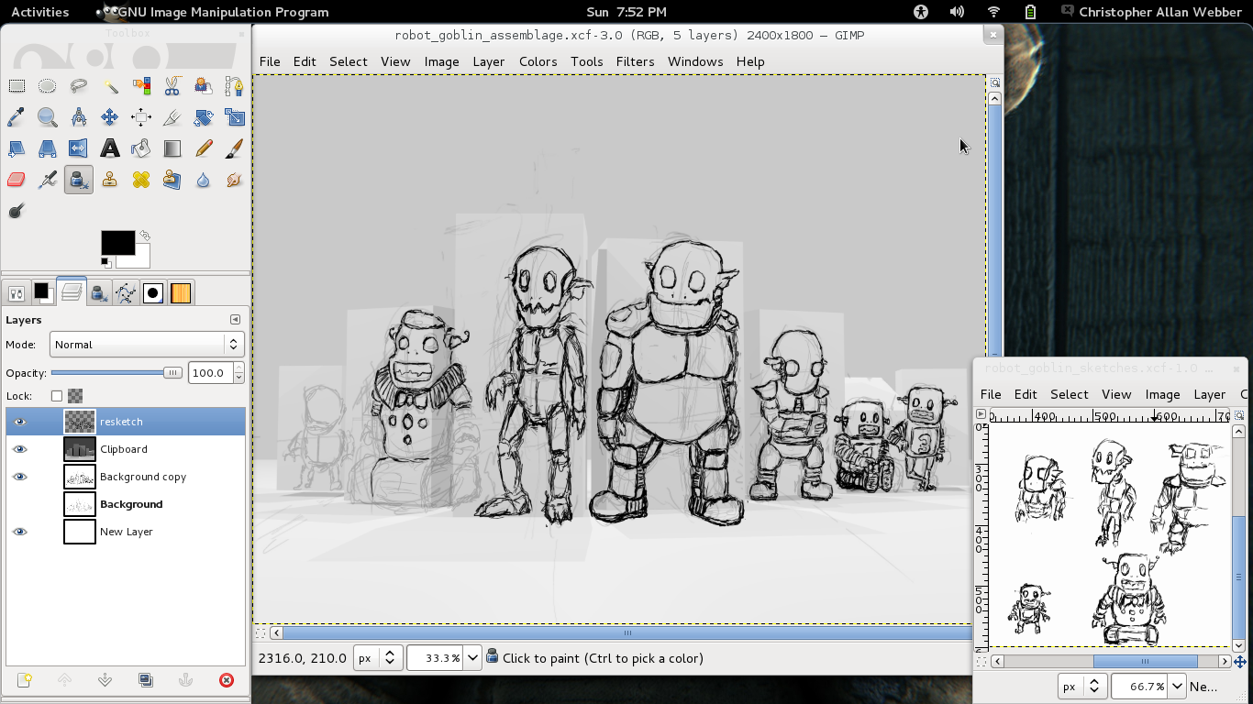Click the black foreground color swatch
Image resolution: width=1253 pixels, height=704 pixels.
coord(116,242)
